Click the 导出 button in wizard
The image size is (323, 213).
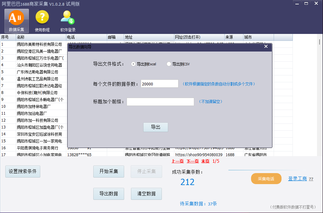click(x=156, y=127)
